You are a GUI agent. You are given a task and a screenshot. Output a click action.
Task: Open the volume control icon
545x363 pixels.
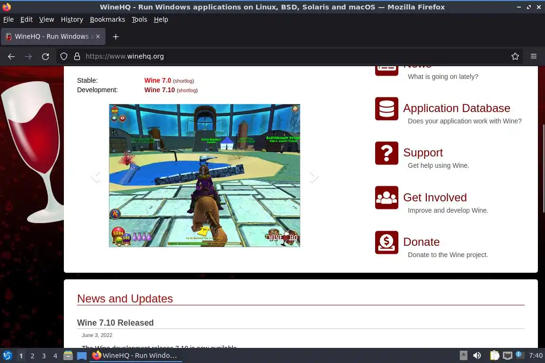(x=477, y=355)
